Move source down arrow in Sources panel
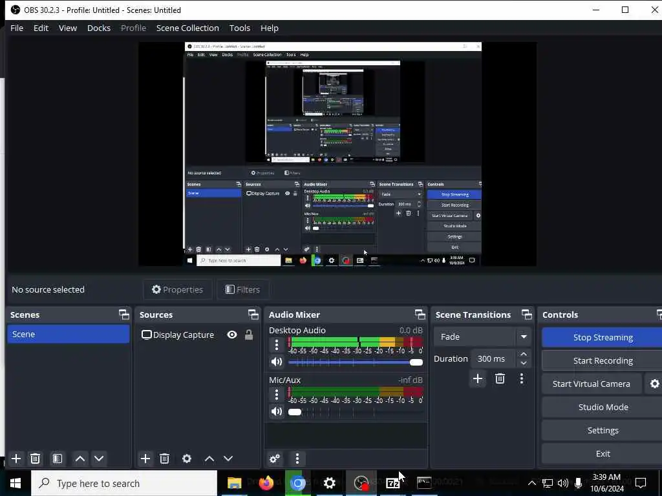Viewport: 662px width, 496px height. tap(228, 459)
